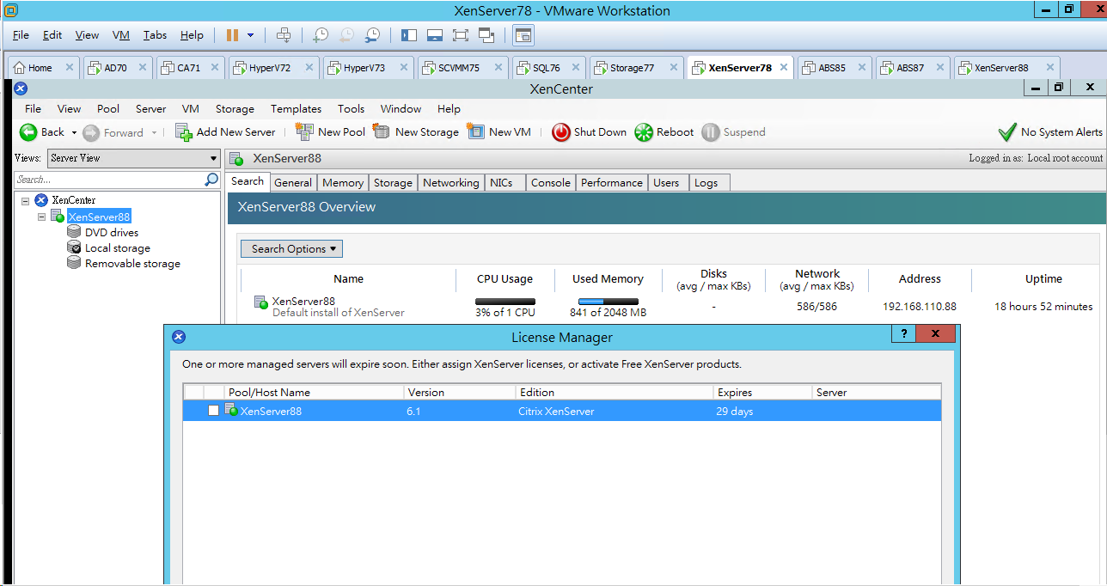Pause the VM using the VMware toolbar

coord(232,35)
